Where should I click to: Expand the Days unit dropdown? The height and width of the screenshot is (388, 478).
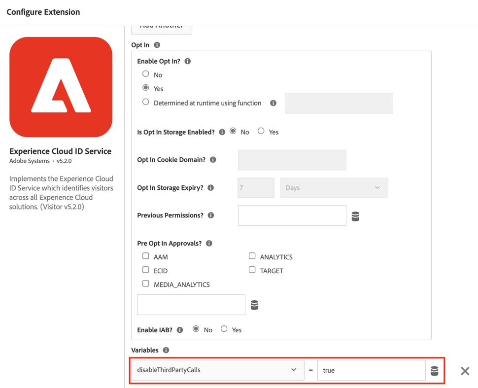click(x=334, y=188)
